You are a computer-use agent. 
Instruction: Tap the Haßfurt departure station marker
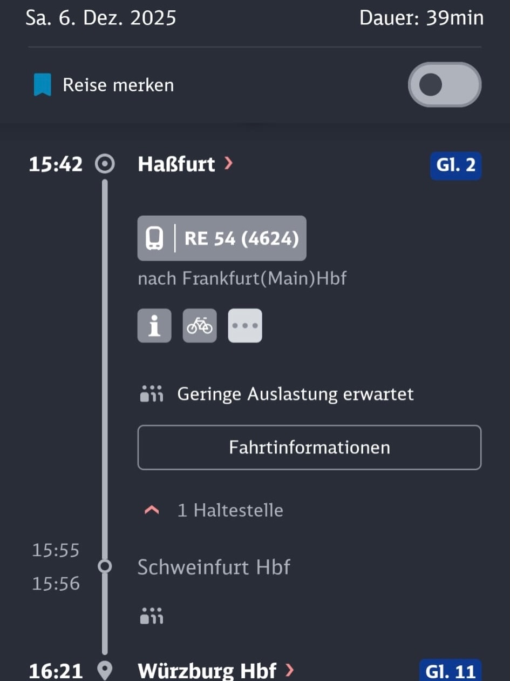[105, 164]
